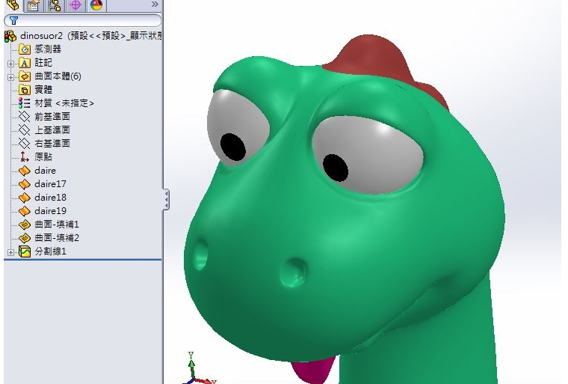Select the 右基準面 right plane
The height and width of the screenshot is (384, 568).
52,144
